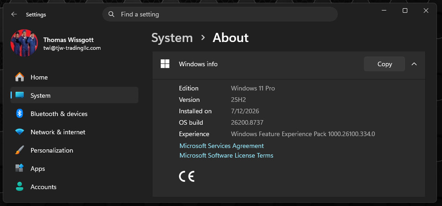Click the Edition label
442x206 pixels.
click(x=189, y=88)
